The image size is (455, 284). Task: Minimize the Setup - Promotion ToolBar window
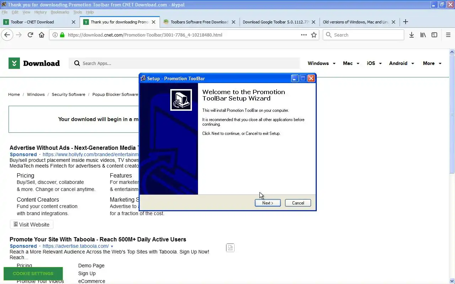pos(295,78)
